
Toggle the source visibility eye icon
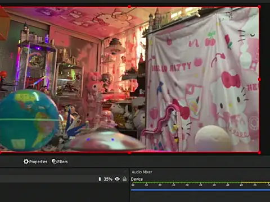coord(117,179)
